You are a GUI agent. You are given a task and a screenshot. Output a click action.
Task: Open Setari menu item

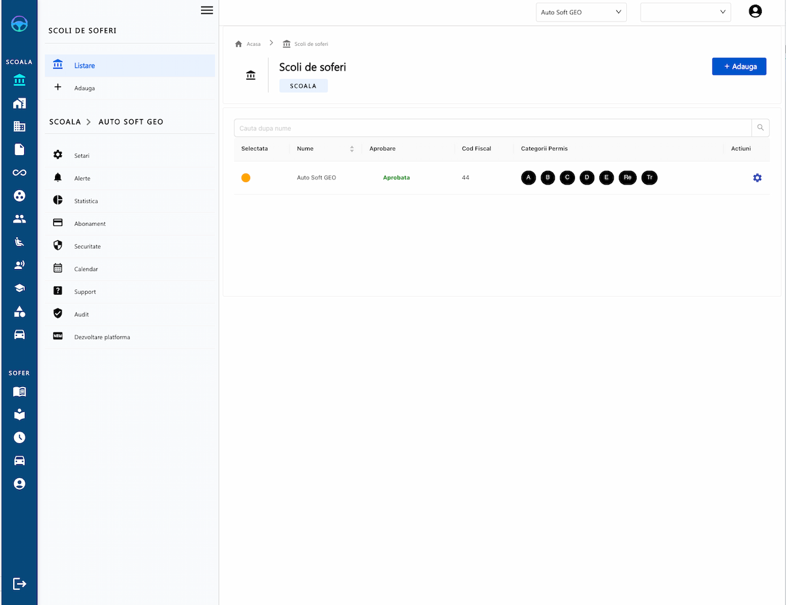(82, 156)
